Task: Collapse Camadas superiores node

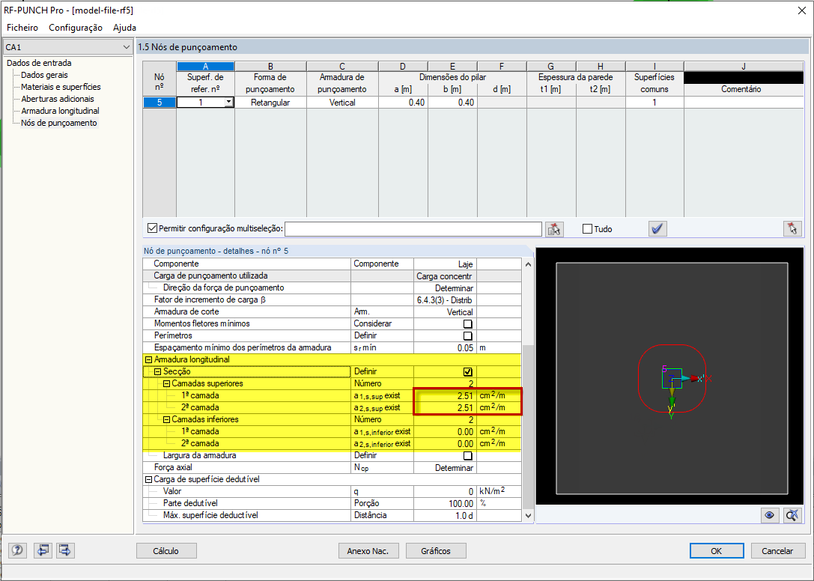Action: 167,383
